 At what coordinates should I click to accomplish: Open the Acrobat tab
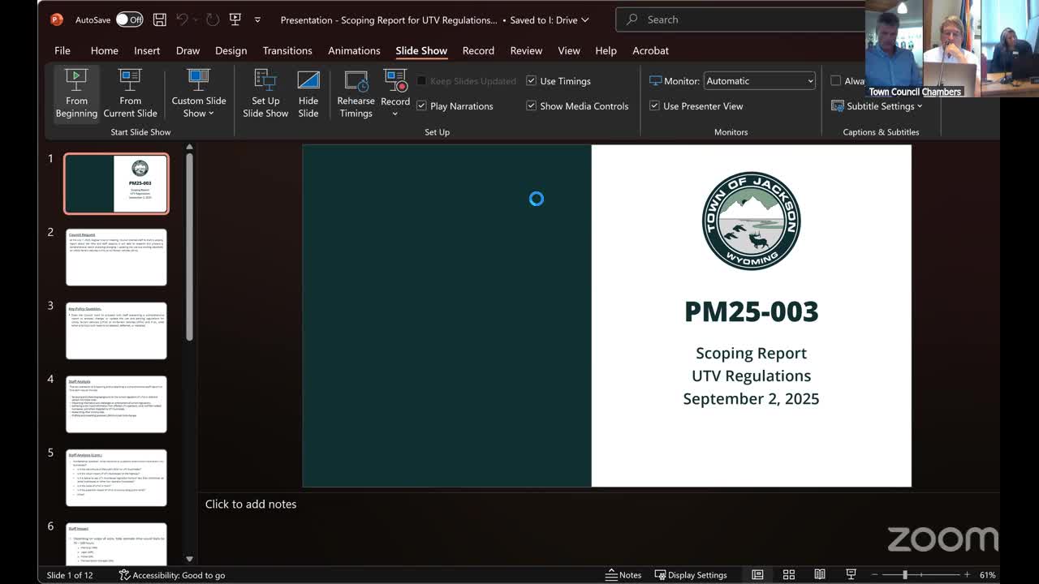(650, 50)
